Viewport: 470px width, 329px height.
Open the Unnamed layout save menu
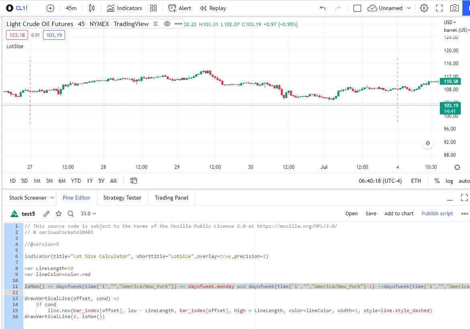(386, 8)
